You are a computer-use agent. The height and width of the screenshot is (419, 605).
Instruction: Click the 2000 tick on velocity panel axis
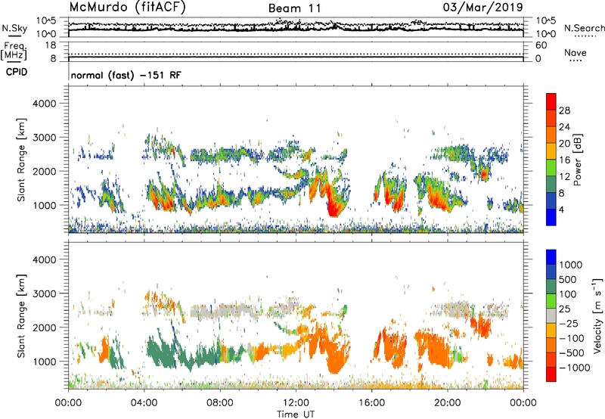44,327
